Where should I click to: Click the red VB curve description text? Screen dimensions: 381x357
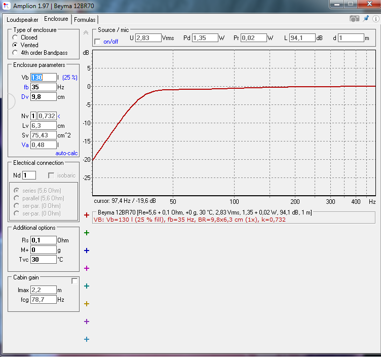pos(189,220)
